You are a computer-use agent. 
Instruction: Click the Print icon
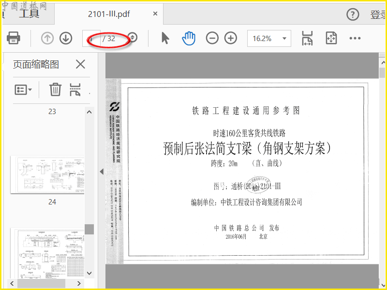14,38
